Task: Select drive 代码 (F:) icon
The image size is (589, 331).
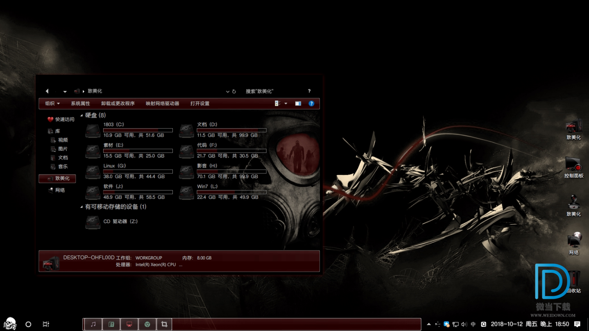Action: point(186,151)
